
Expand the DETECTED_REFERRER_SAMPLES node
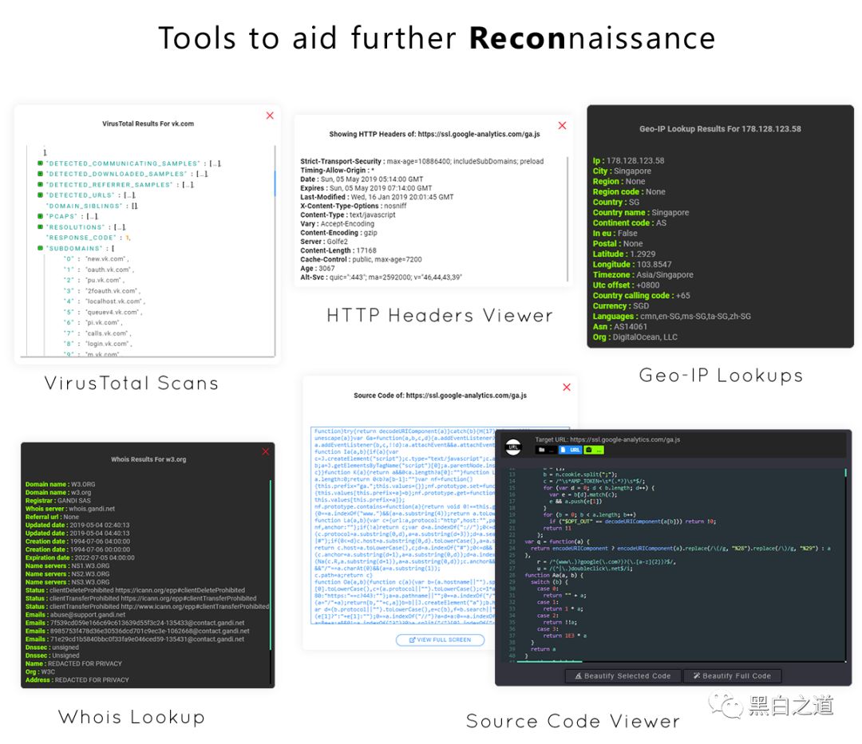point(40,184)
